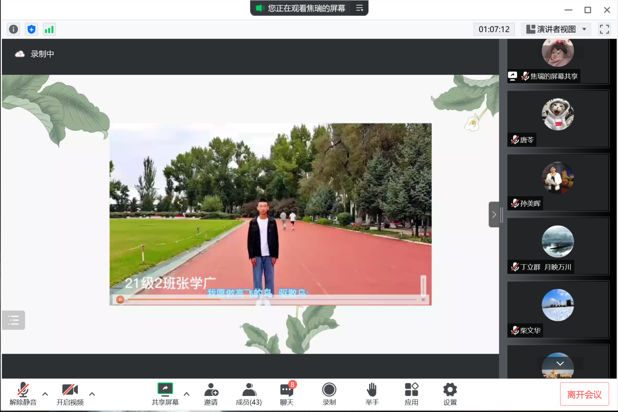
Task: Check network signal strength icon
Action: [49, 29]
